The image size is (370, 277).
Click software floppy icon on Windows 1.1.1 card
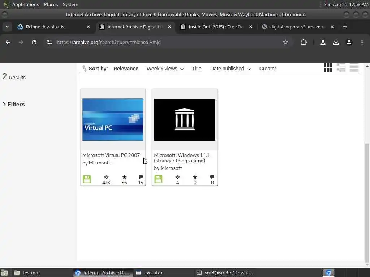[x=158, y=179]
